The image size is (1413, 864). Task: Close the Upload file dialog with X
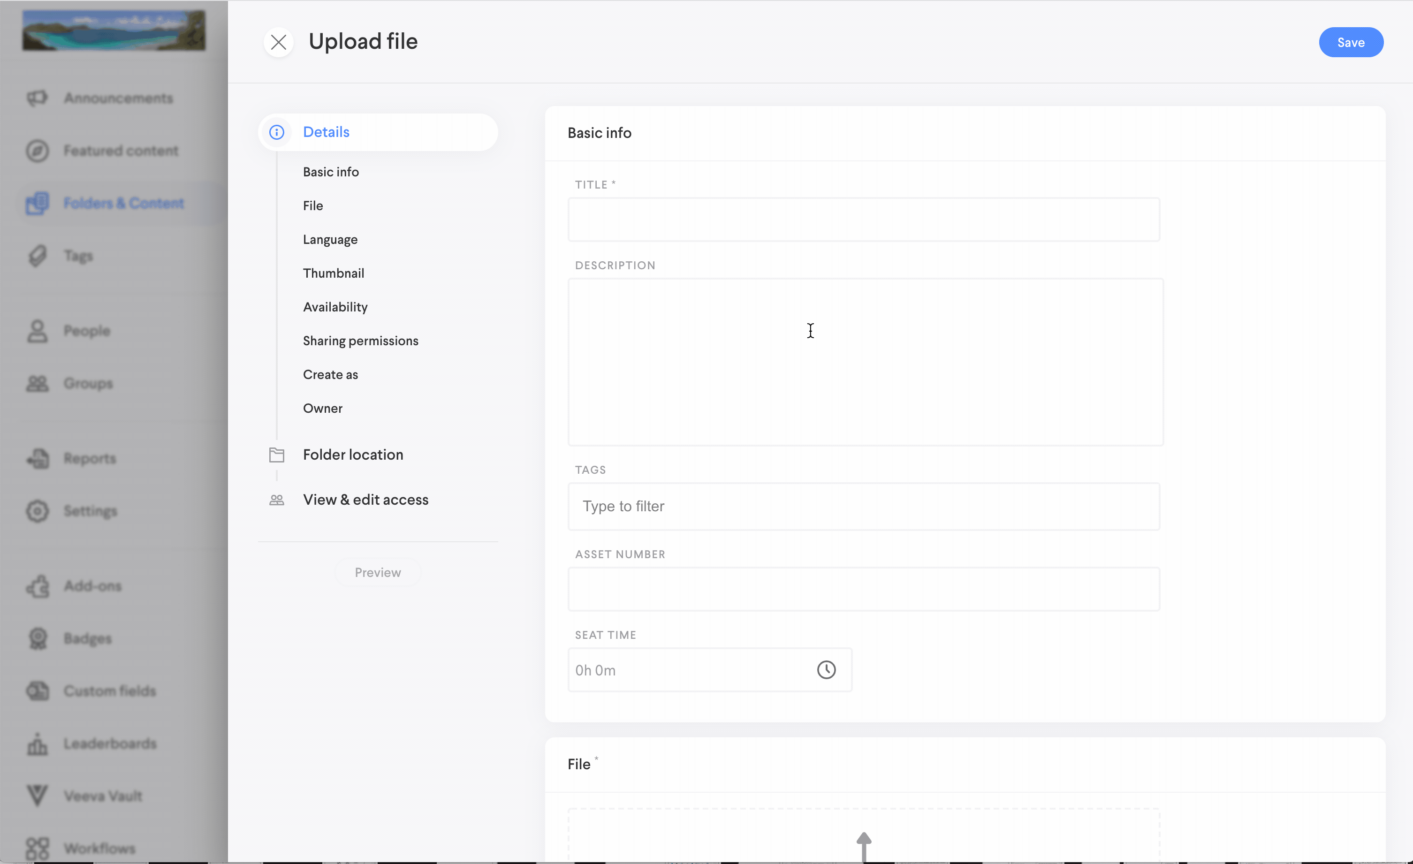point(279,42)
